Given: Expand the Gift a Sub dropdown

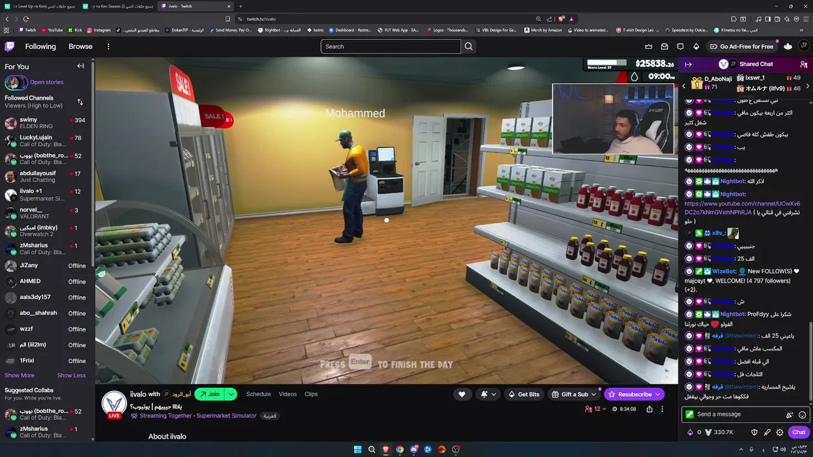Looking at the screenshot, I should click(x=594, y=394).
